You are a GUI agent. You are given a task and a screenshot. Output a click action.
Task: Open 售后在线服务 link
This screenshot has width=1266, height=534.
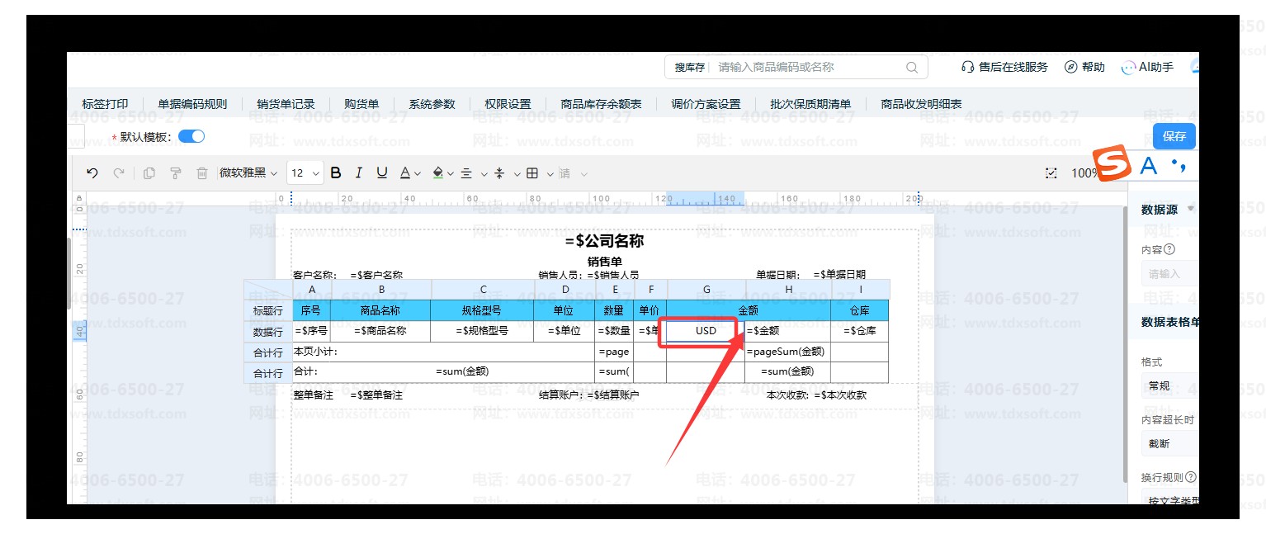[x=1004, y=67]
